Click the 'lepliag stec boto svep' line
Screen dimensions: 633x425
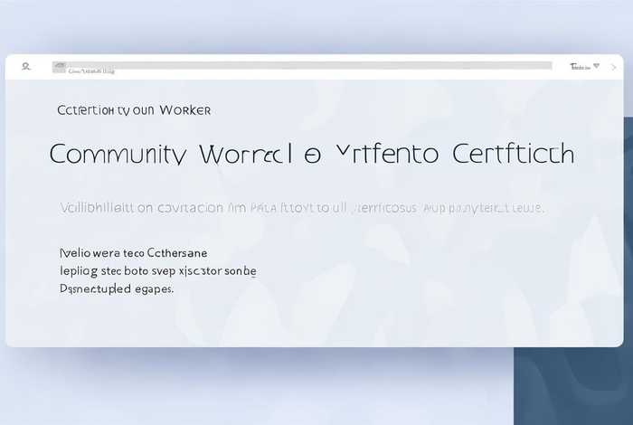pyautogui.click(x=157, y=270)
